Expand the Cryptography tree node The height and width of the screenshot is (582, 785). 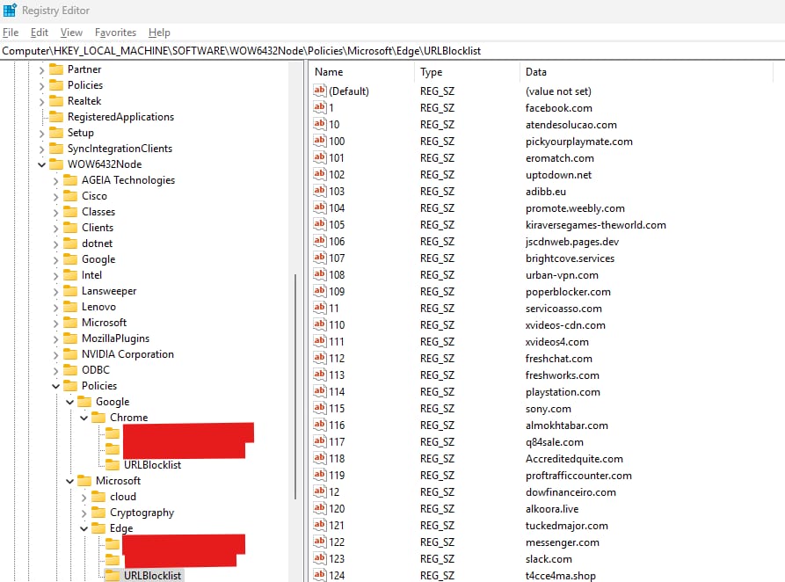(84, 513)
